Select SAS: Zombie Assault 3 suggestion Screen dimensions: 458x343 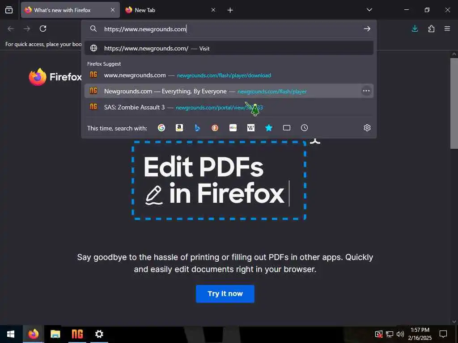(229, 107)
